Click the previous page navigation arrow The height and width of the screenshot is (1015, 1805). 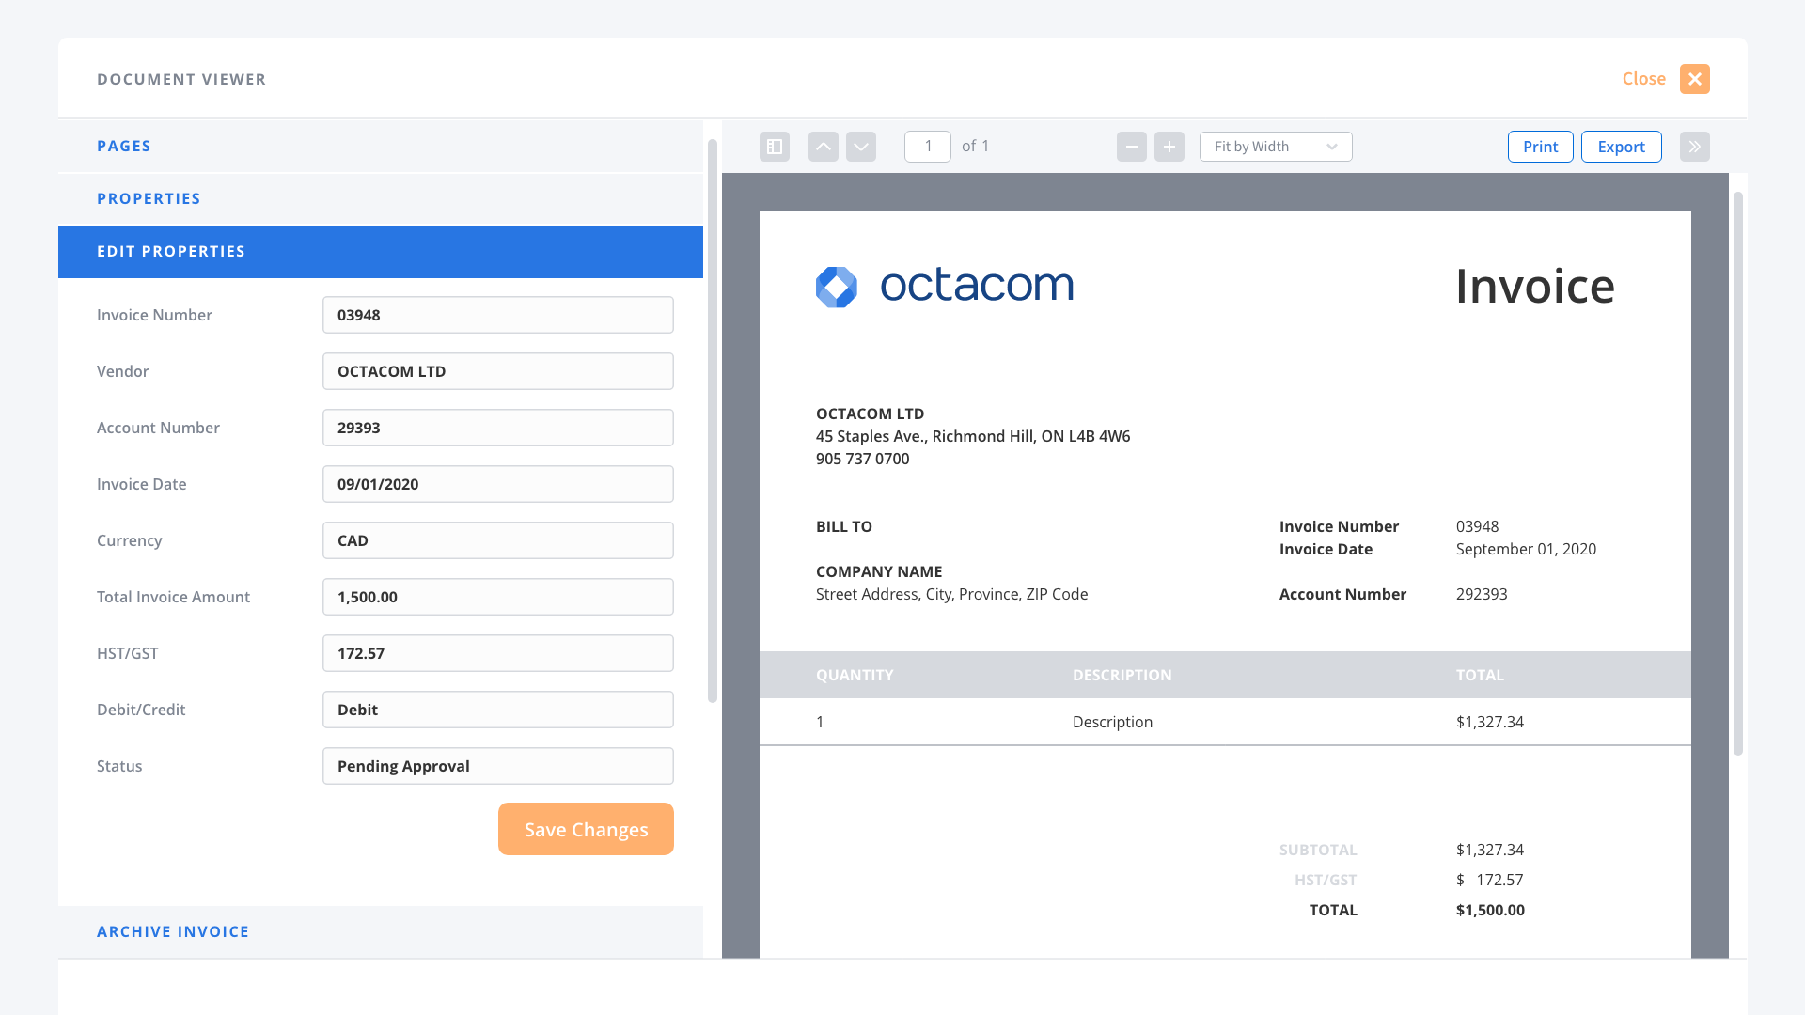click(822, 147)
